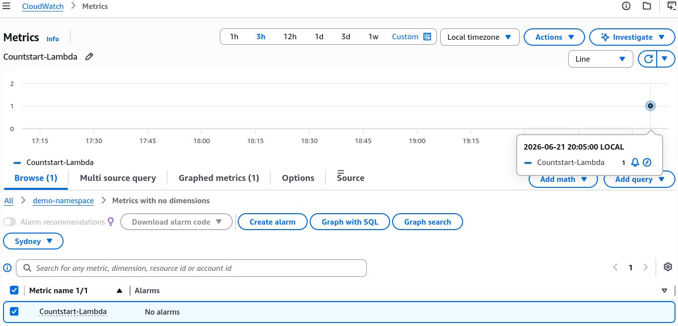Switch to the Options tab
This screenshot has width=678, height=326.
tap(298, 178)
